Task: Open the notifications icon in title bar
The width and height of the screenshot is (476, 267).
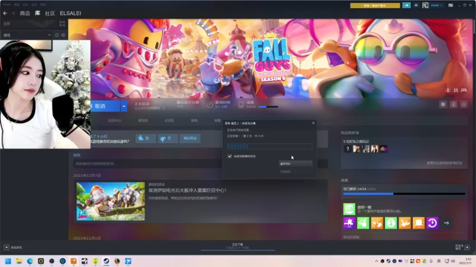Action: click(x=416, y=5)
